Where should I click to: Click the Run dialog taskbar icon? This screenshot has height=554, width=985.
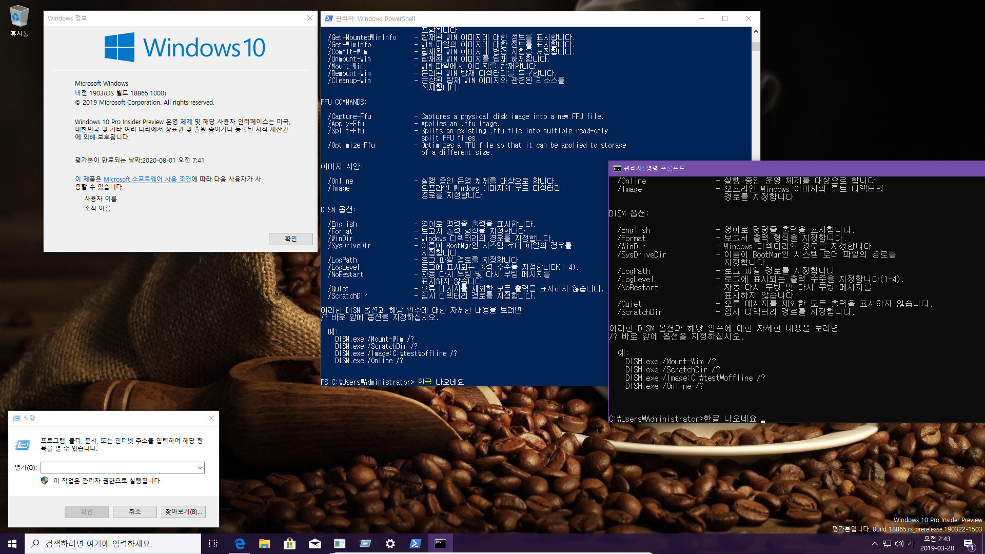(x=365, y=544)
